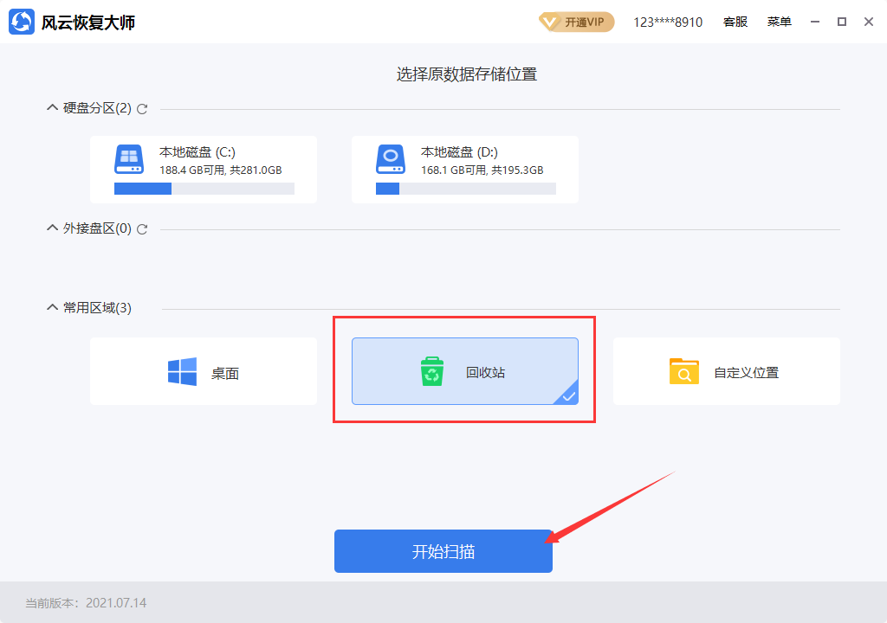The height and width of the screenshot is (623, 887).
Task: Collapse the 硬盘分区(2) section
Action: click(52, 107)
